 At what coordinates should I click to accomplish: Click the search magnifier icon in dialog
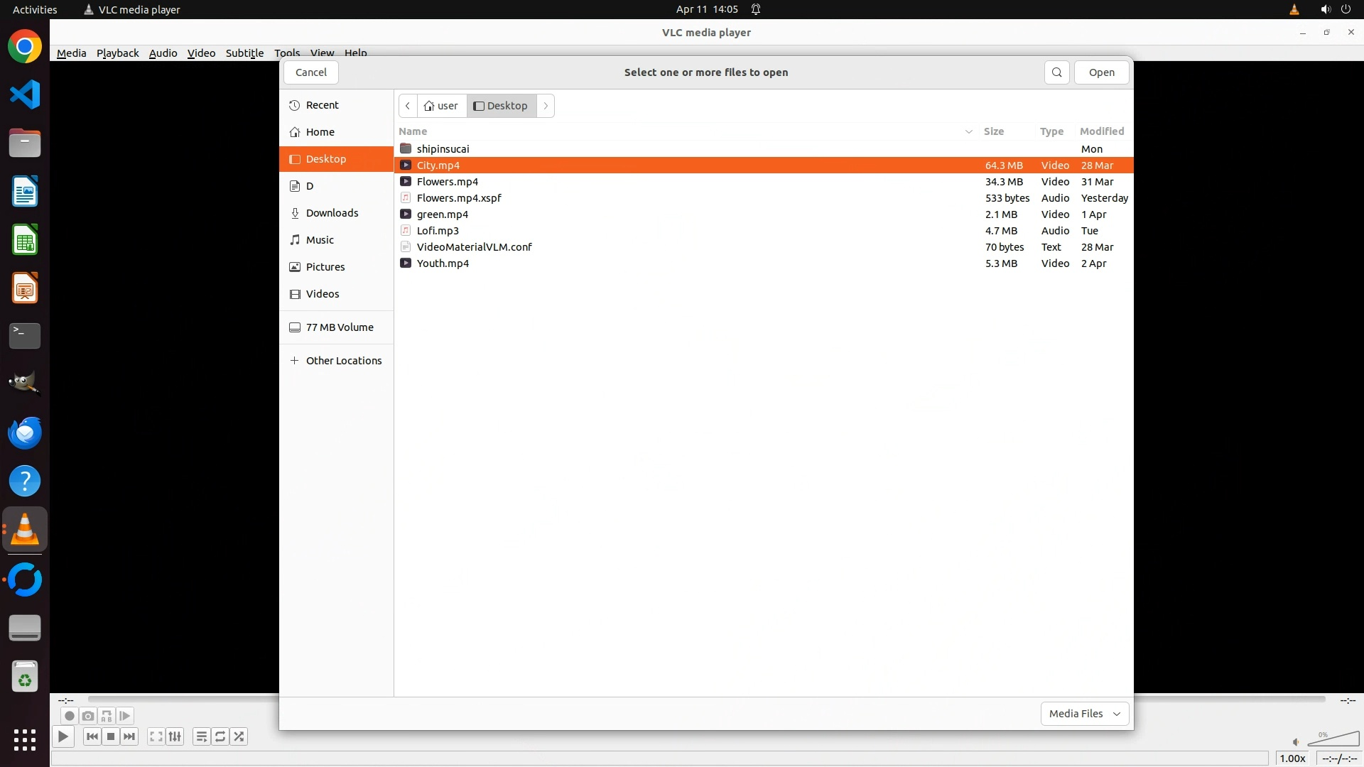[x=1056, y=72]
